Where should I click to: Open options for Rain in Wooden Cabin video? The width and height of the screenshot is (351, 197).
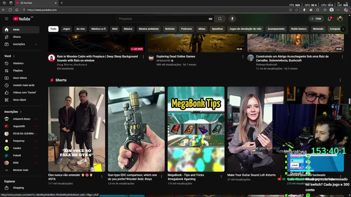[x=143, y=57]
